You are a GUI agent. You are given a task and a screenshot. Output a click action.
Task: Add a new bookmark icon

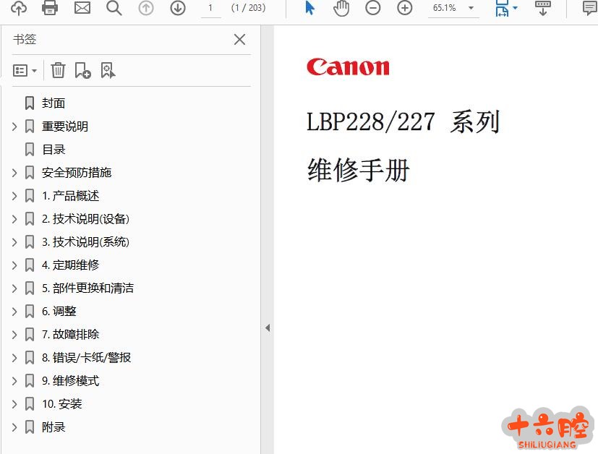(82, 70)
